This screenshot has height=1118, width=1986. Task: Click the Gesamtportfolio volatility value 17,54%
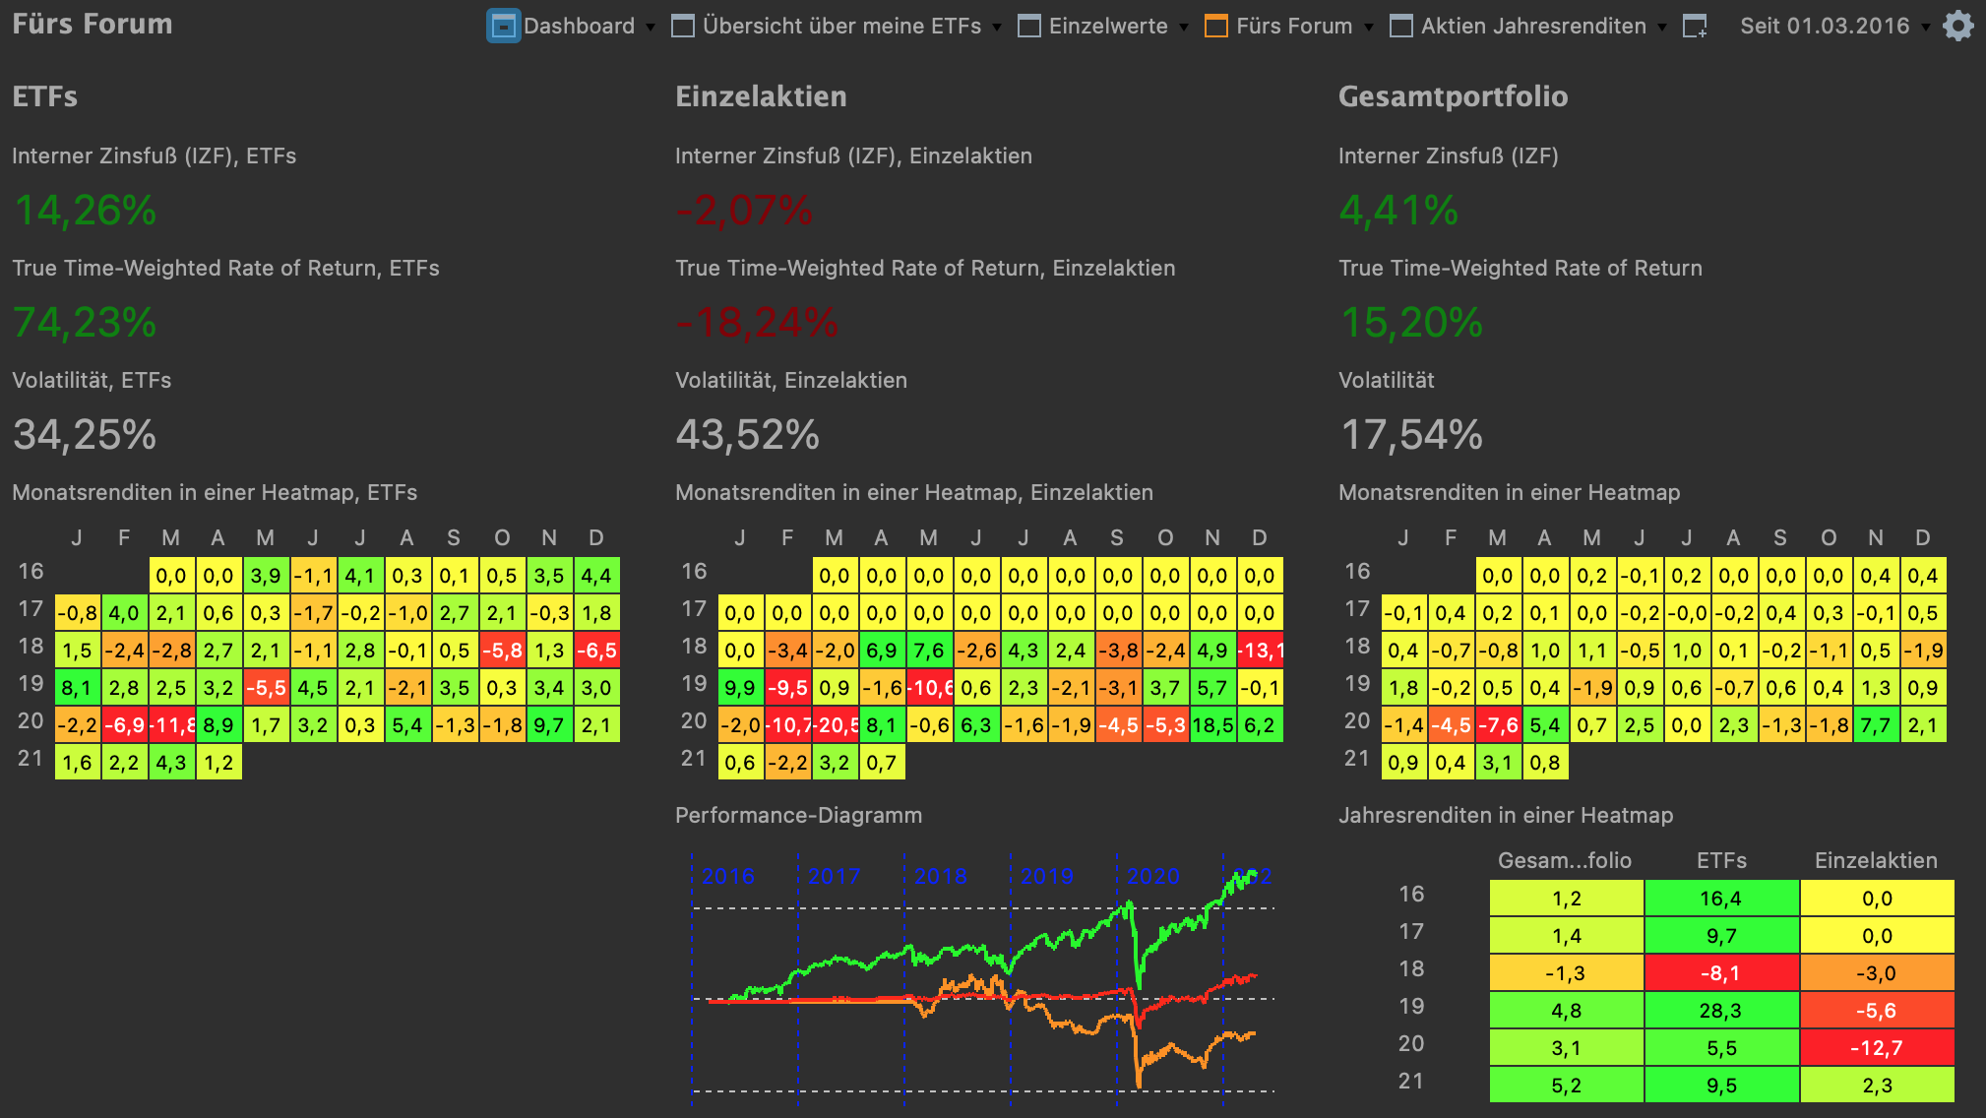click(x=1411, y=435)
